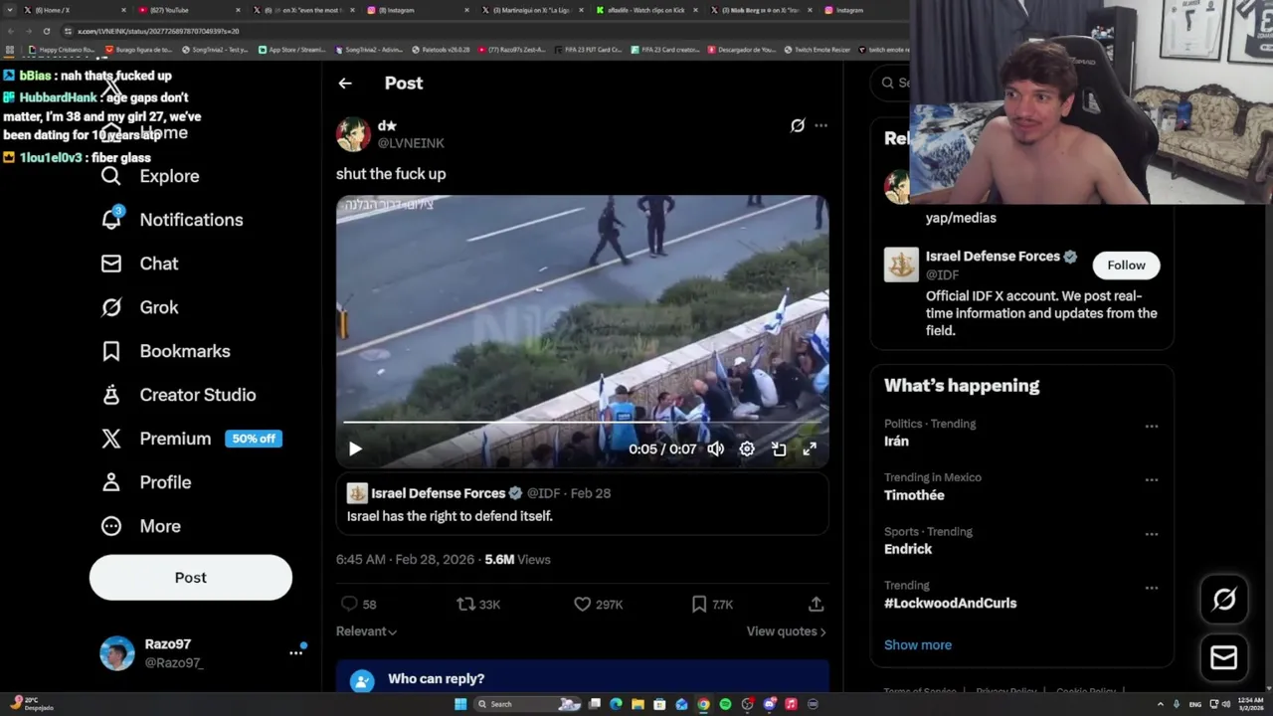This screenshot has width=1273, height=716.
Task: Click the share icon under the post
Action: click(x=816, y=604)
